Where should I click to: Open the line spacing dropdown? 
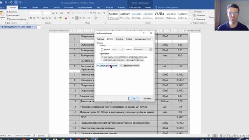tap(89, 18)
